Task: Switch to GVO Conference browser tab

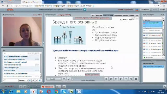Action: pyautogui.click(x=10, y=2)
